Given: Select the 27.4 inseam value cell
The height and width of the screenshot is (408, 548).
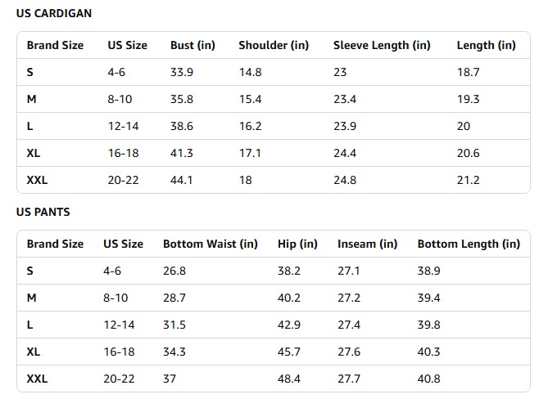Looking at the screenshot, I should 349,325.
